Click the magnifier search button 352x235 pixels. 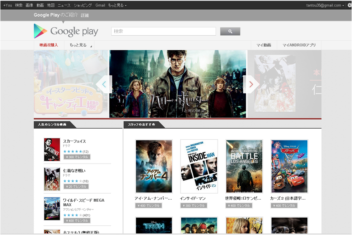(x=230, y=31)
